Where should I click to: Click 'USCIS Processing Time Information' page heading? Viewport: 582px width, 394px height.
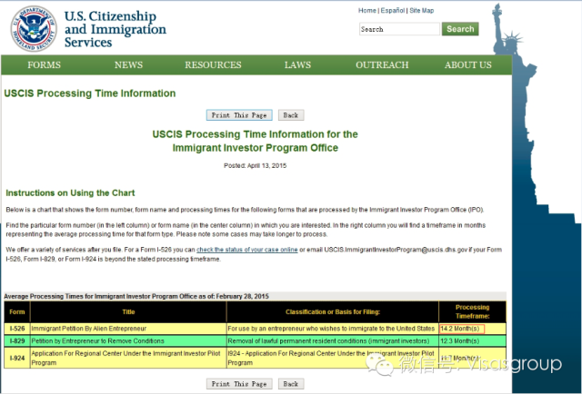(x=90, y=94)
